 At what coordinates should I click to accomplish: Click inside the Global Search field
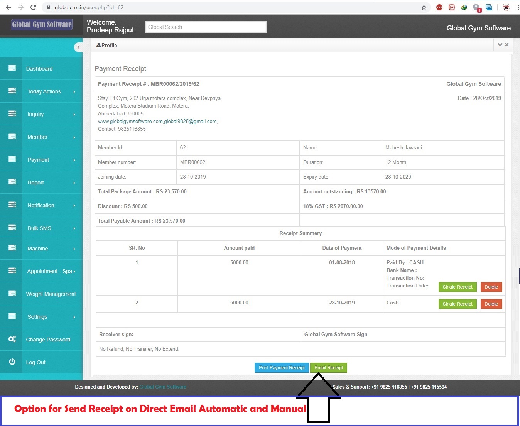[x=206, y=27]
